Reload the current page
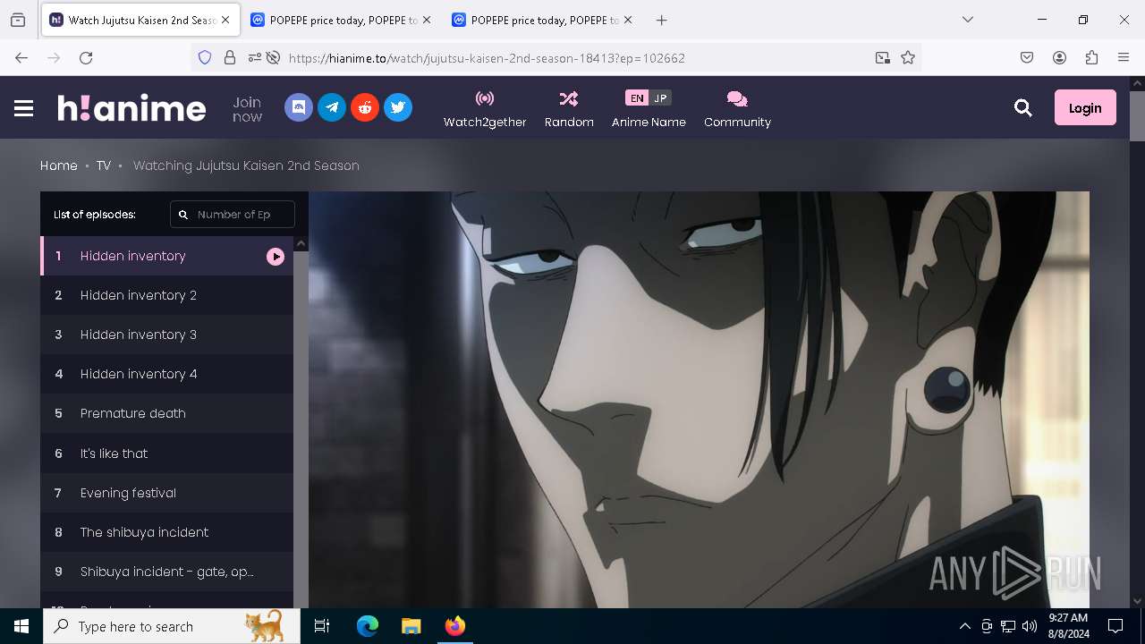1145x644 pixels. [x=86, y=57]
